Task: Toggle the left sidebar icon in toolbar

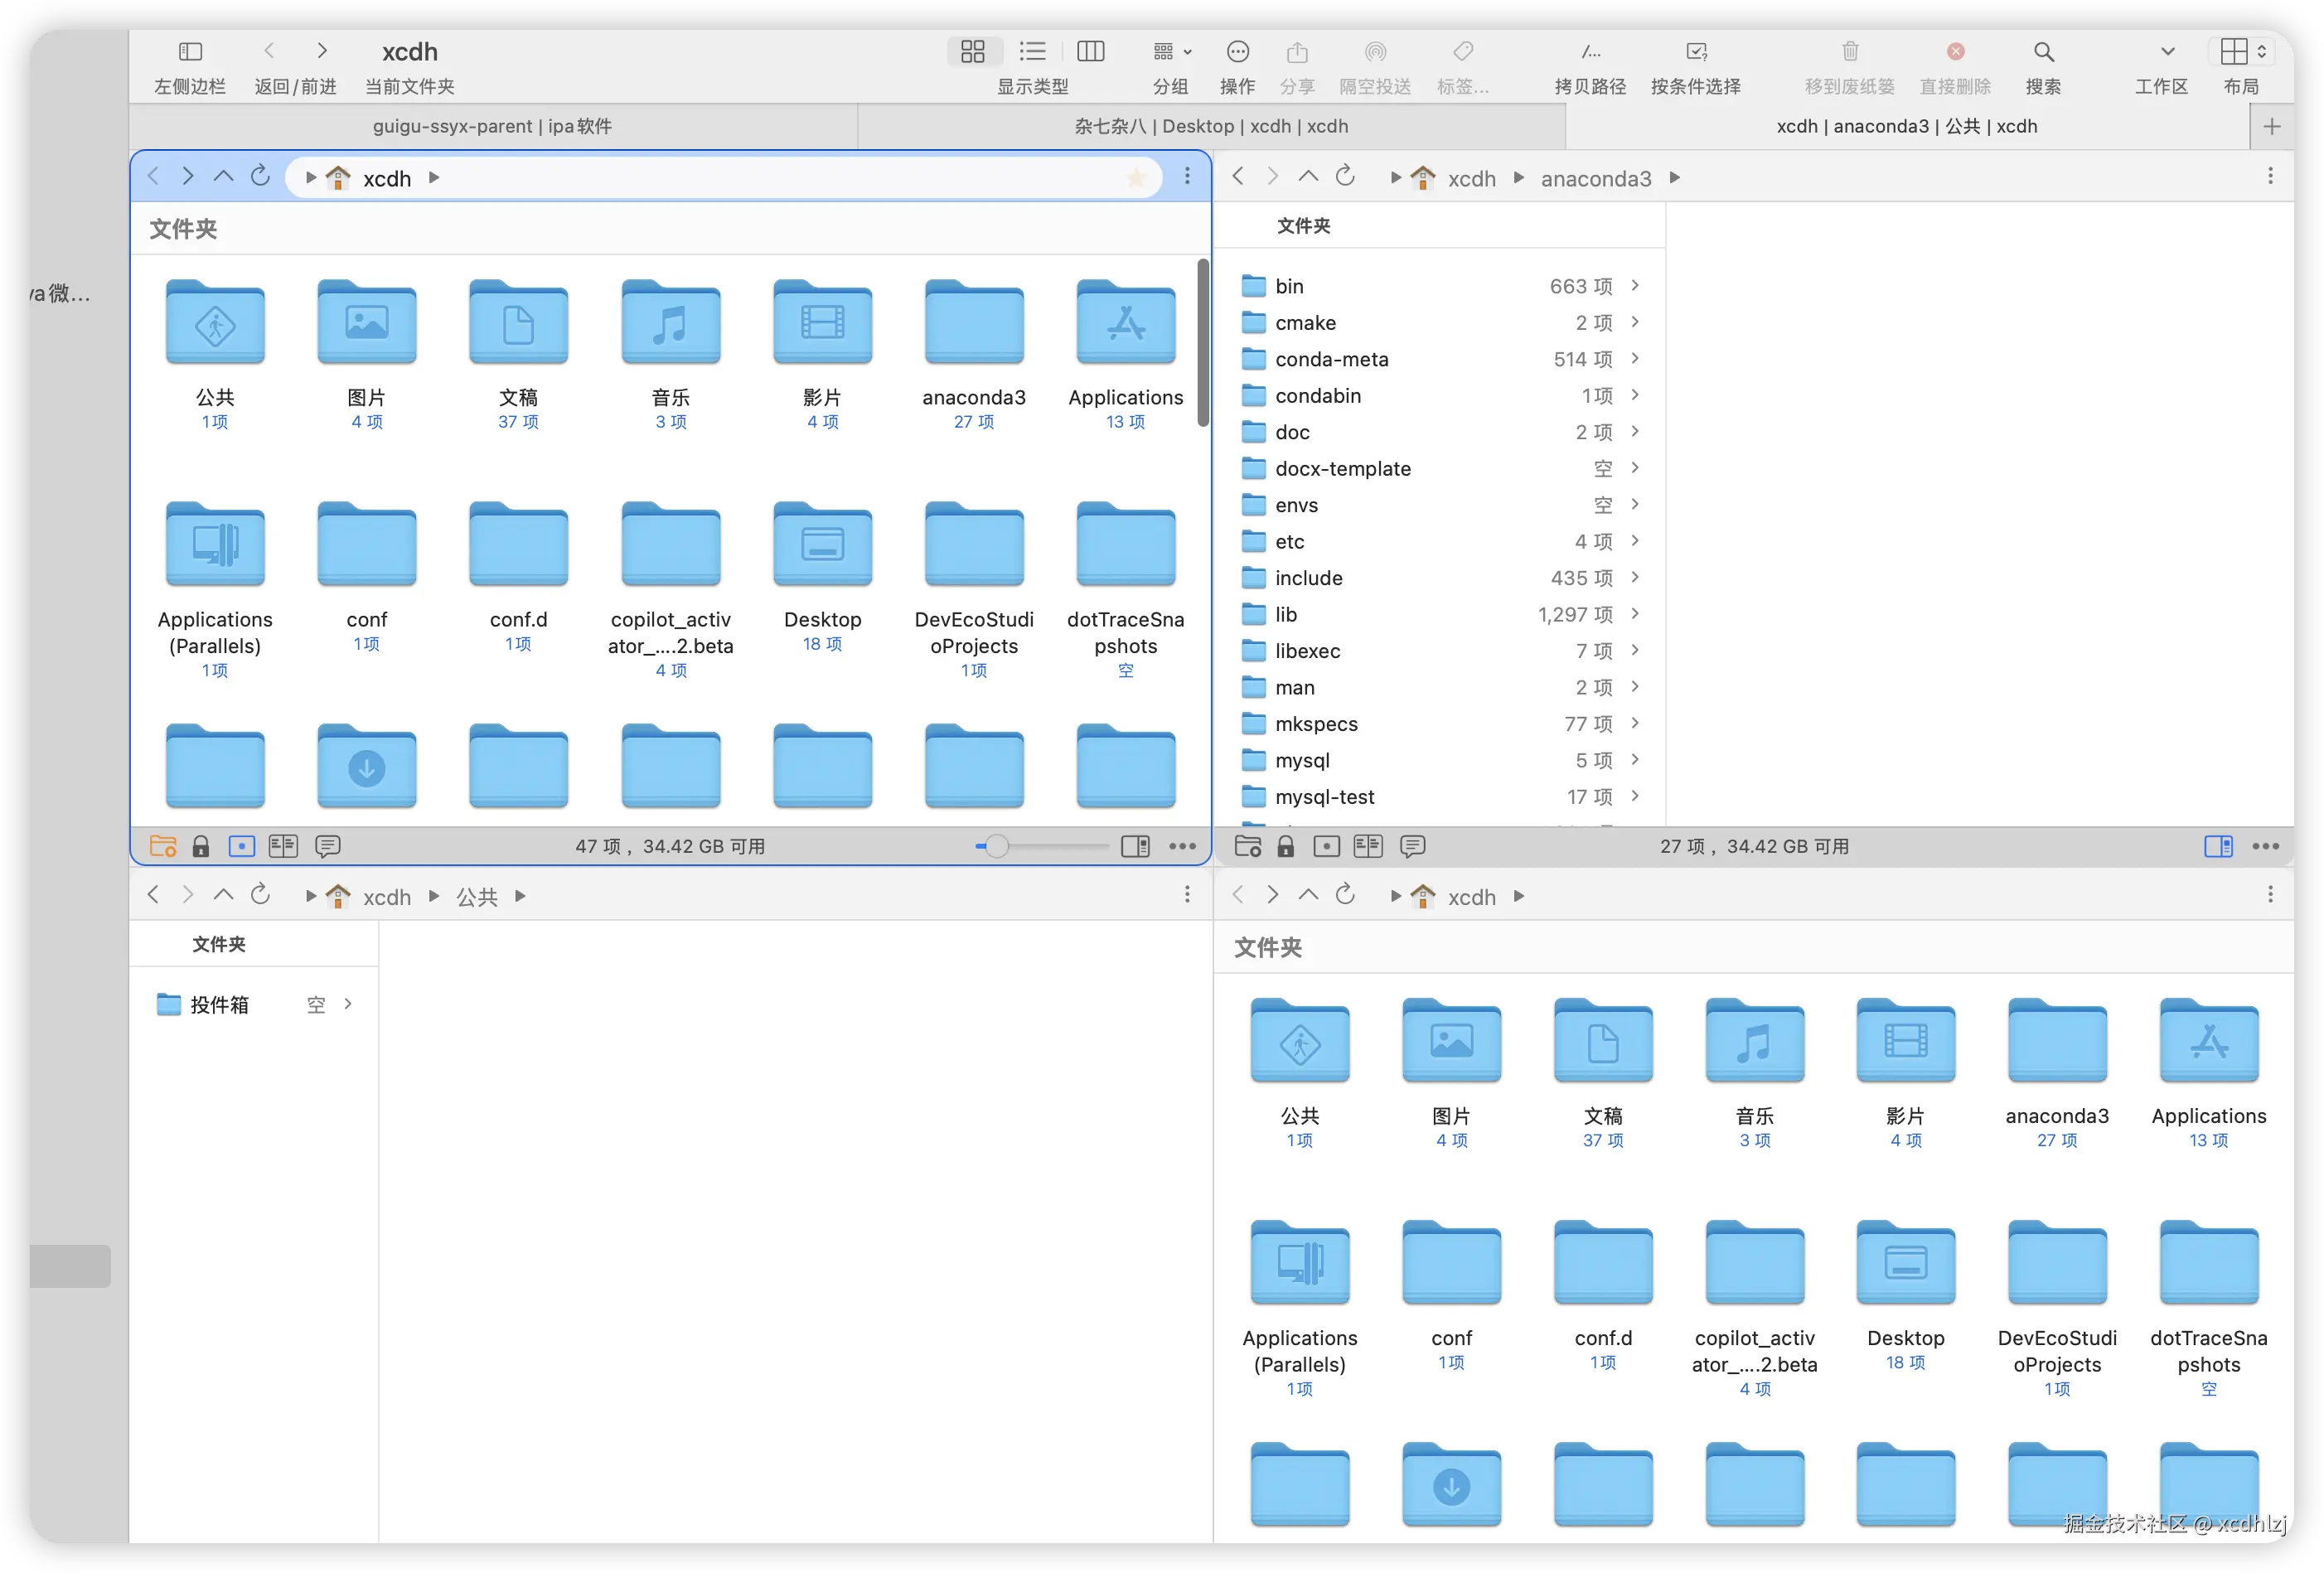Action: [x=190, y=52]
